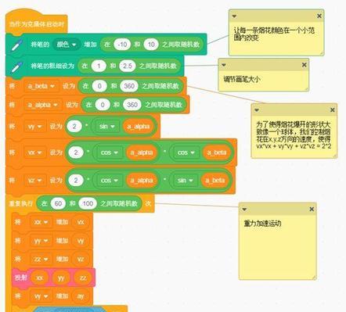
Task: Select the xx argument in the '投射' block
Action: tap(39, 278)
